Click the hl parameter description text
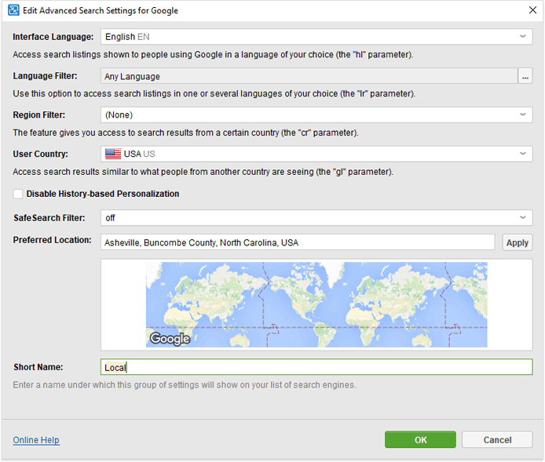Viewport: 545px width, 462px height. pos(213,54)
